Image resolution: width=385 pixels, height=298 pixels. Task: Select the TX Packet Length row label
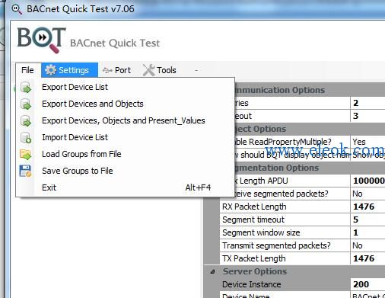pyautogui.click(x=254, y=258)
